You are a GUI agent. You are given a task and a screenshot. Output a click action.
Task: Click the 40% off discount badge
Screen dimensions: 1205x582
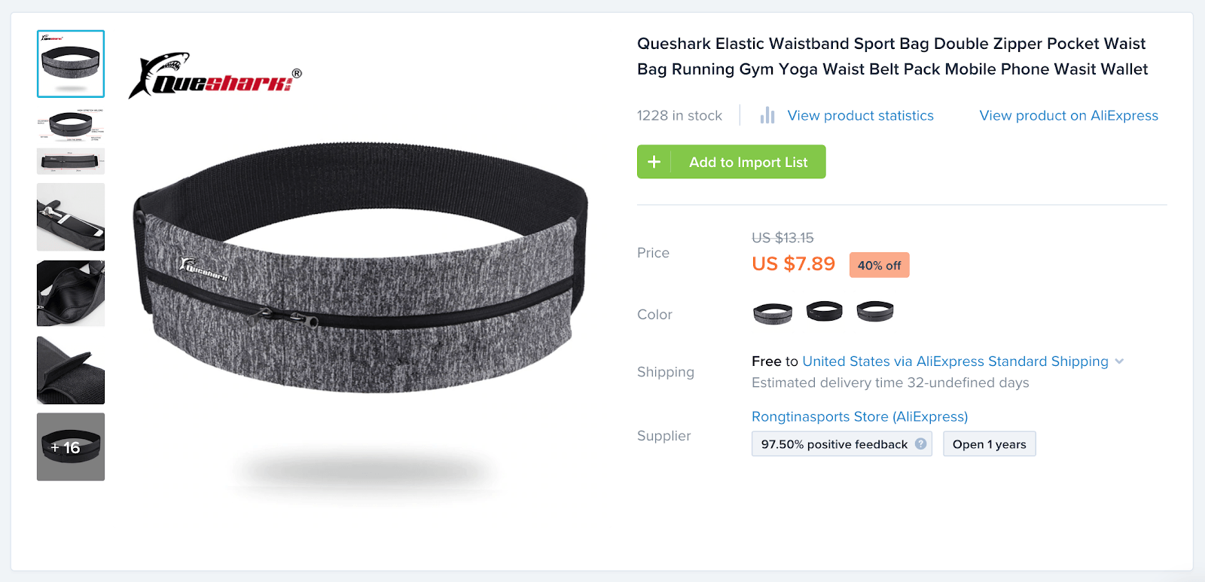879,265
